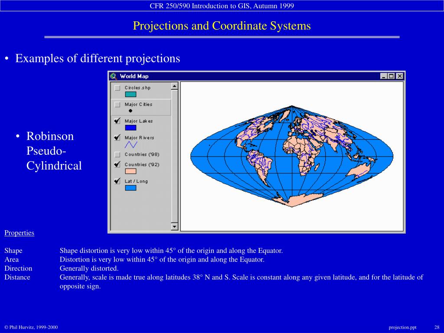Image resolution: width=444 pixels, height=333 pixels.
Task: Select the Major Lakes layer name
Action: point(139,121)
